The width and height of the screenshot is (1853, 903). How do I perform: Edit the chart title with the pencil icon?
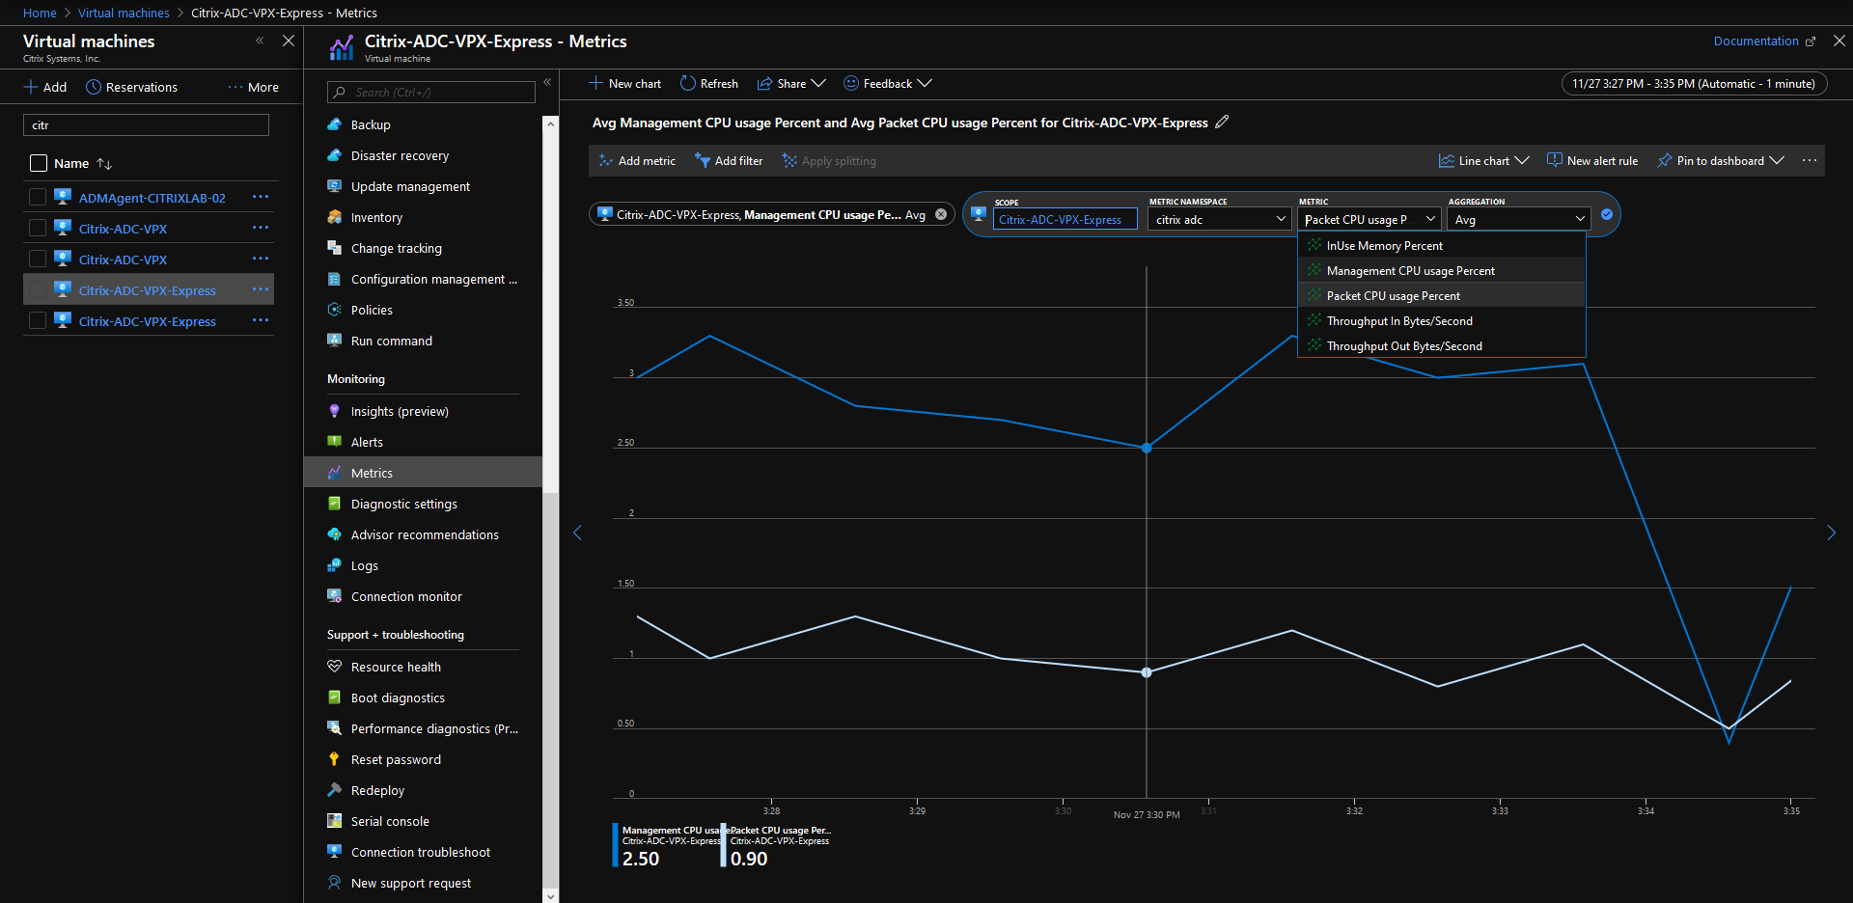[x=1222, y=122]
